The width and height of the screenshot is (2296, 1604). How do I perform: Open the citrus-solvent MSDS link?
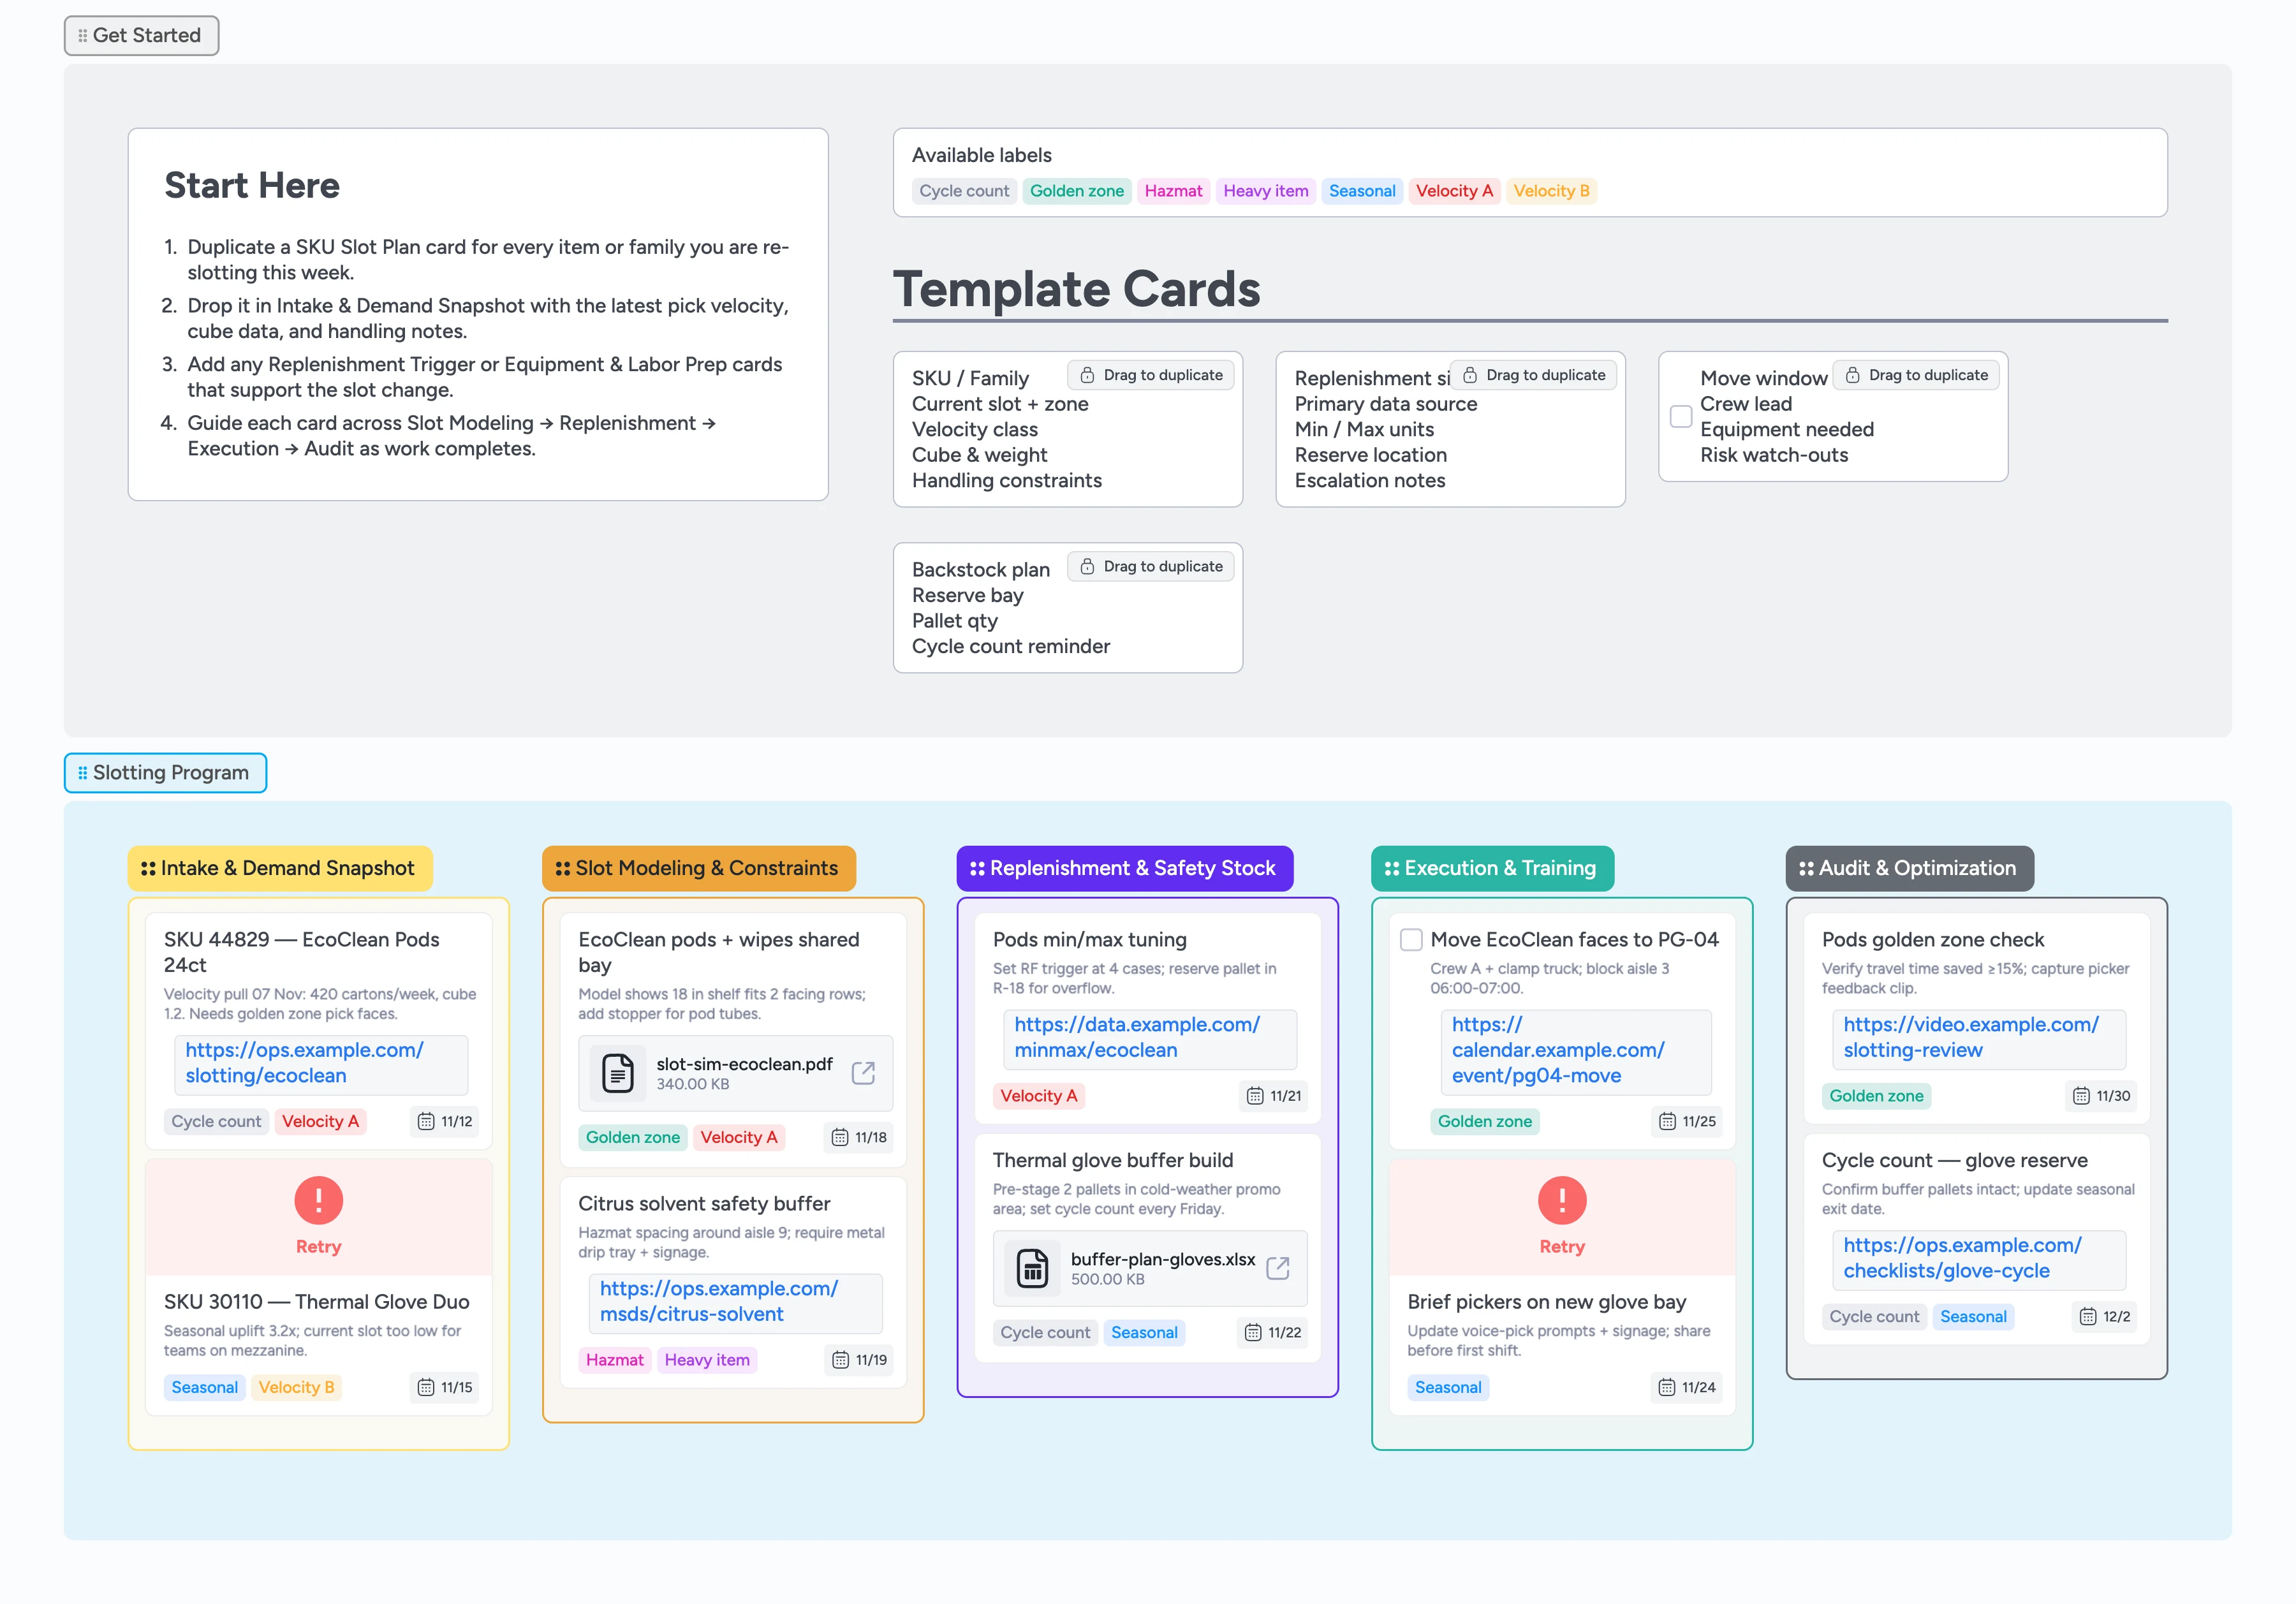click(718, 1301)
